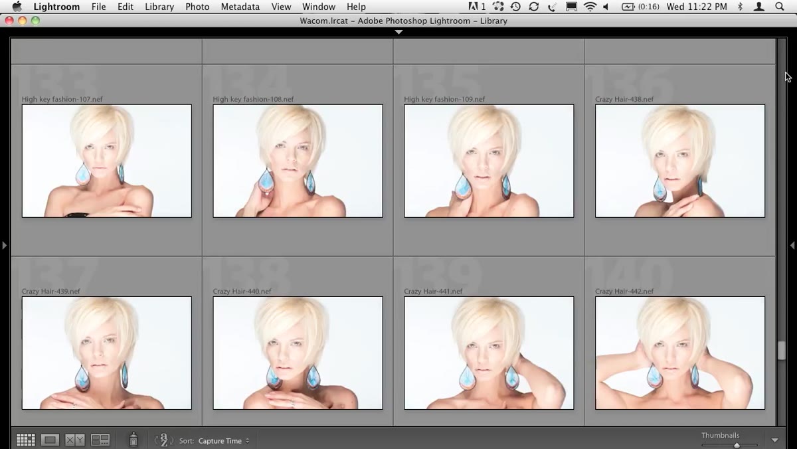This screenshot has width=797, height=449.
Task: Open the toolbar content dropdown arrow
Action: coord(774,440)
